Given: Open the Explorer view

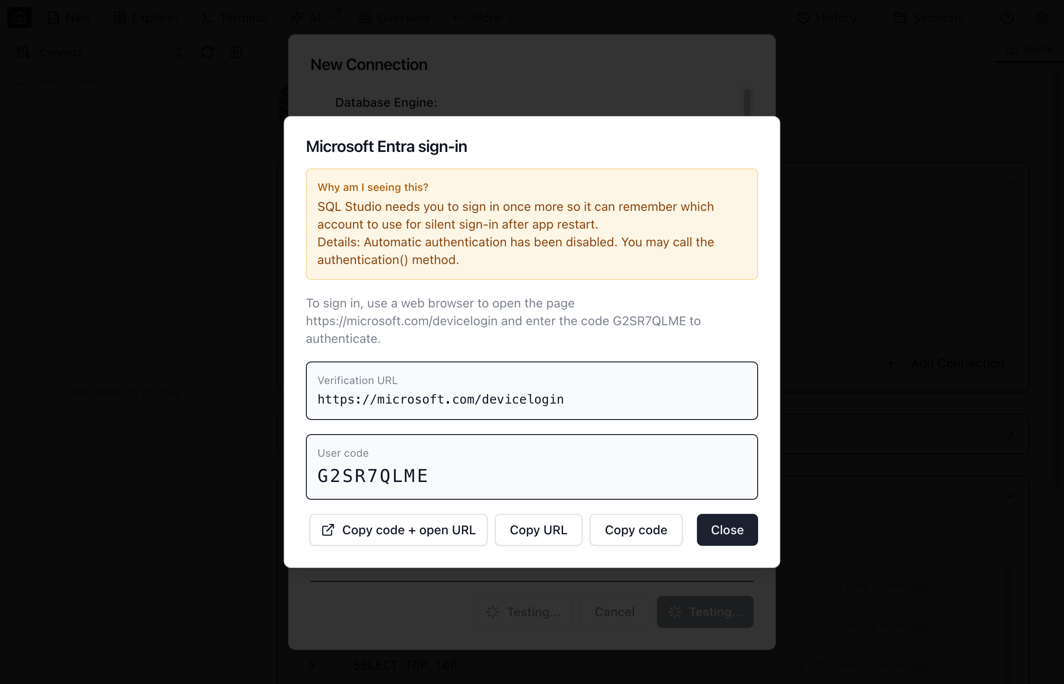Looking at the screenshot, I should pyautogui.click(x=146, y=18).
